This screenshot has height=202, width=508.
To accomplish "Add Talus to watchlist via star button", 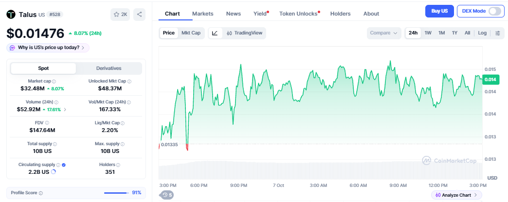I will [121, 15].
